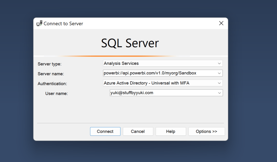Select the Analysis Services server type value
The height and width of the screenshot is (162, 277).
(121, 63)
